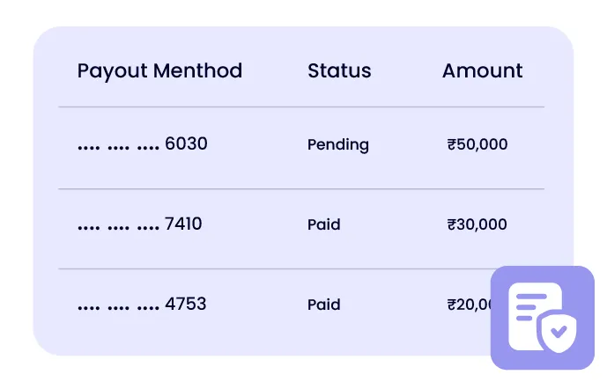Click the Paid status in the 4753 row
The height and width of the screenshot is (382, 607).
(323, 305)
